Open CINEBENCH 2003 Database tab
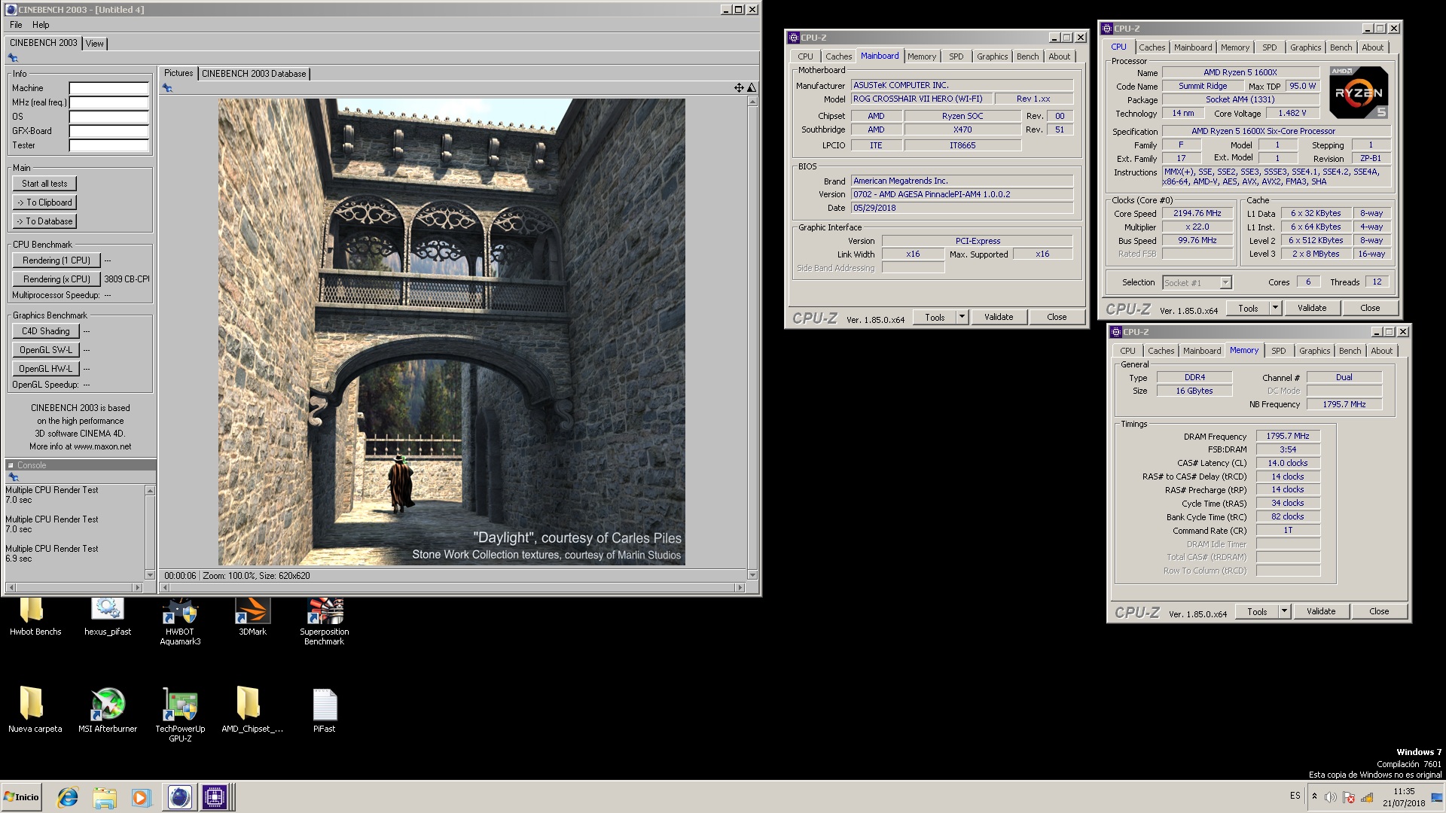 coord(254,74)
